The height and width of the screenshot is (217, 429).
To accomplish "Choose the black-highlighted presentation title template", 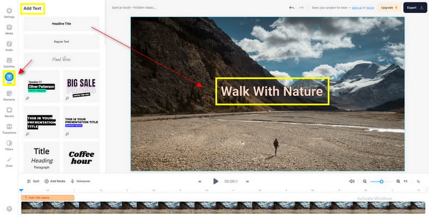I will click(42, 122).
